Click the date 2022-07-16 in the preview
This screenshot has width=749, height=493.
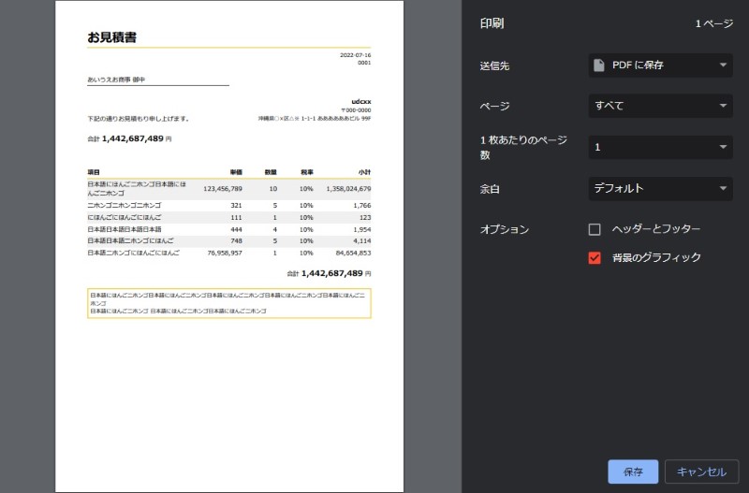(355, 55)
